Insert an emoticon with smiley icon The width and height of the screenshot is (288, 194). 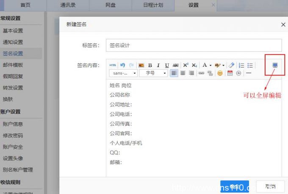[220, 73]
